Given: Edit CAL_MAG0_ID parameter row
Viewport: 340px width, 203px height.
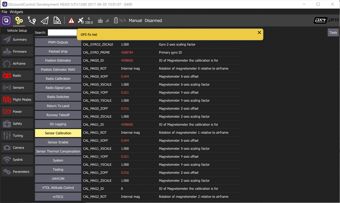Looking at the screenshot, I should click(x=161, y=60).
